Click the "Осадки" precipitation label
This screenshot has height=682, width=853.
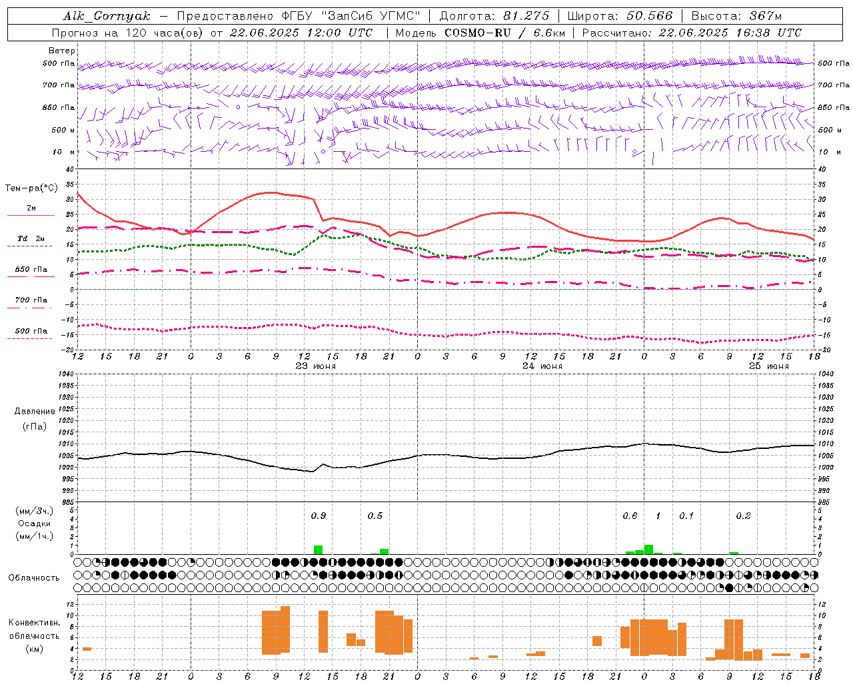[x=34, y=523]
